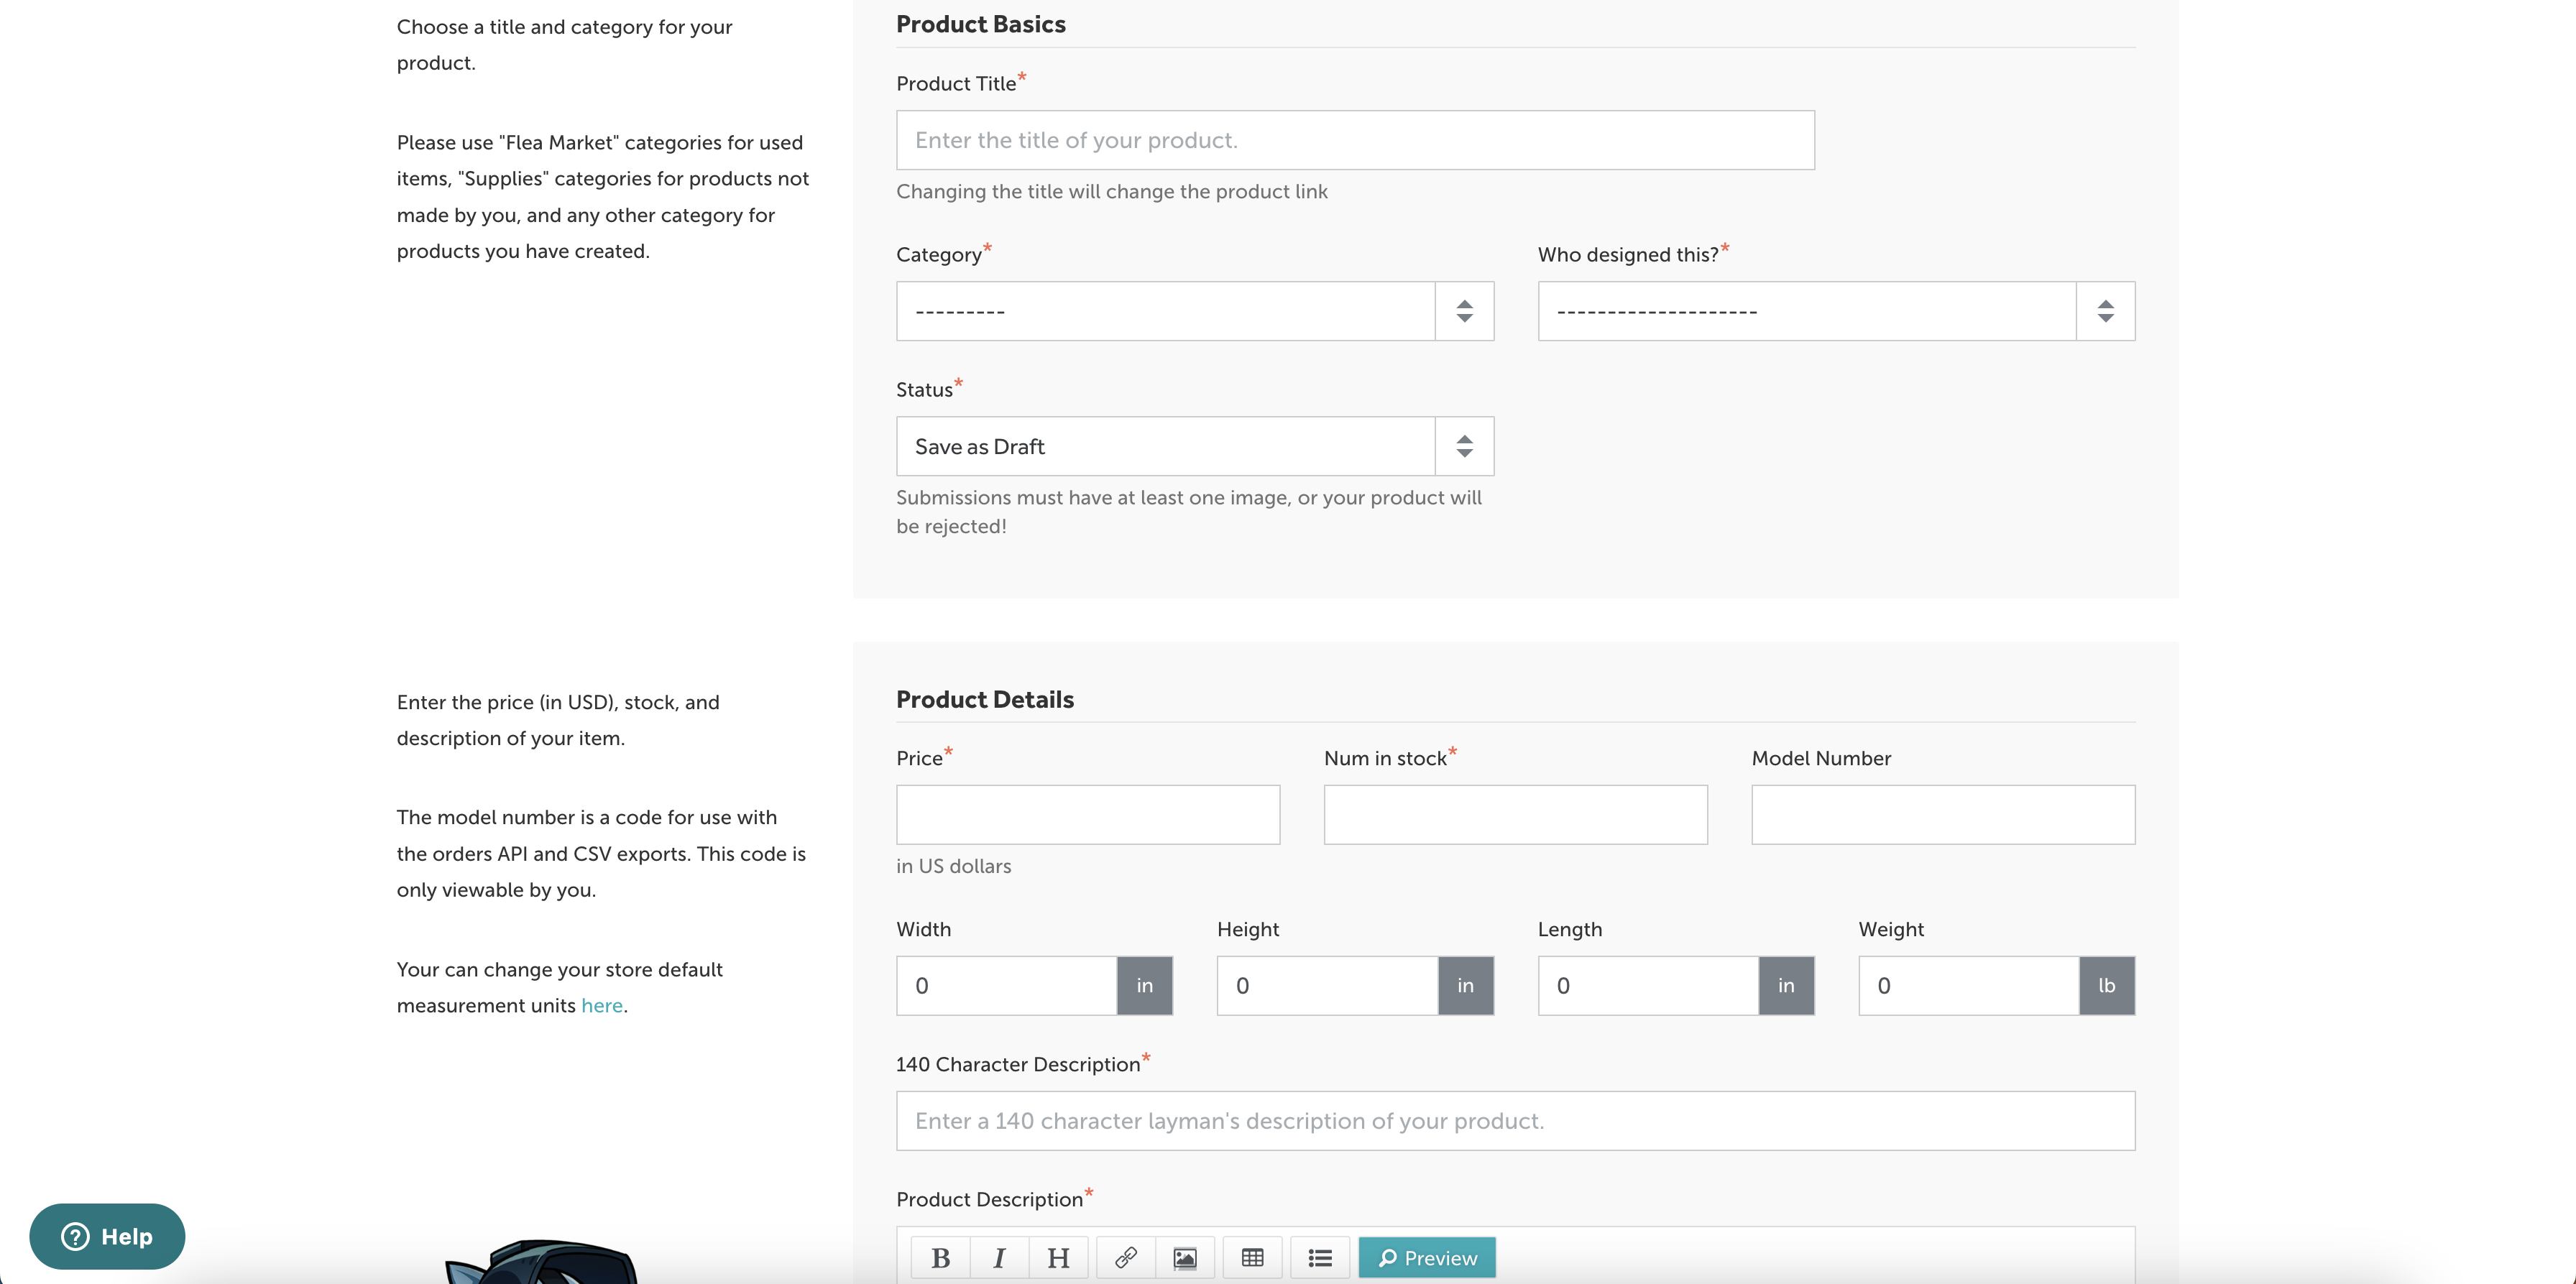Image resolution: width=2576 pixels, height=1284 pixels.
Task: Click the Price input field
Action: point(1087,814)
